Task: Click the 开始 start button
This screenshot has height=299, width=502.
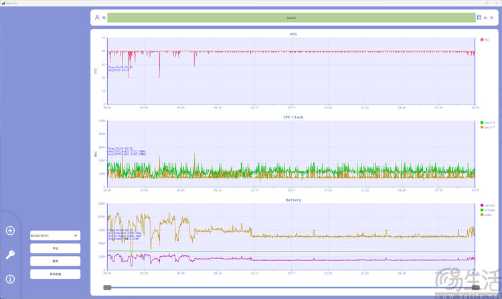Action: click(x=55, y=248)
